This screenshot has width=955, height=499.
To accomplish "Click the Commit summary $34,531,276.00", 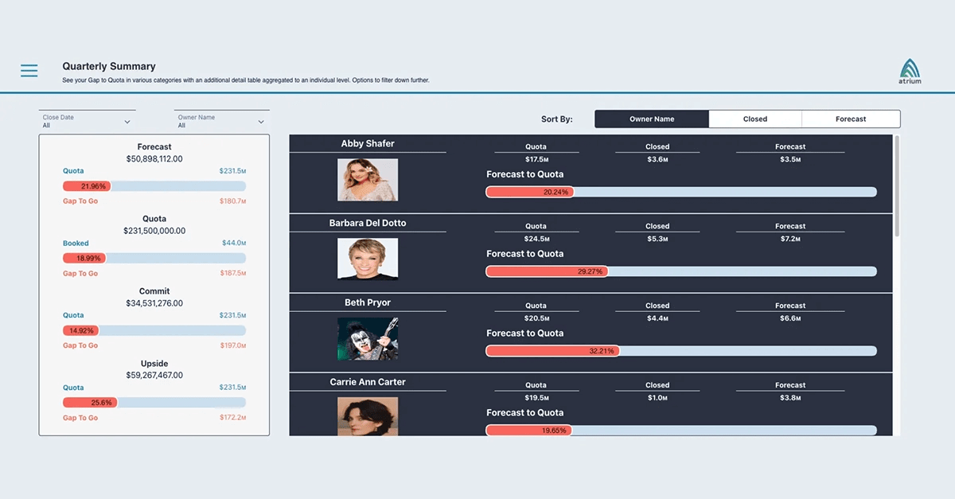I will point(154,302).
